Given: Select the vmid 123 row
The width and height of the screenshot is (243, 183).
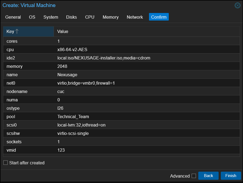Looking at the screenshot, I should tap(61, 150).
